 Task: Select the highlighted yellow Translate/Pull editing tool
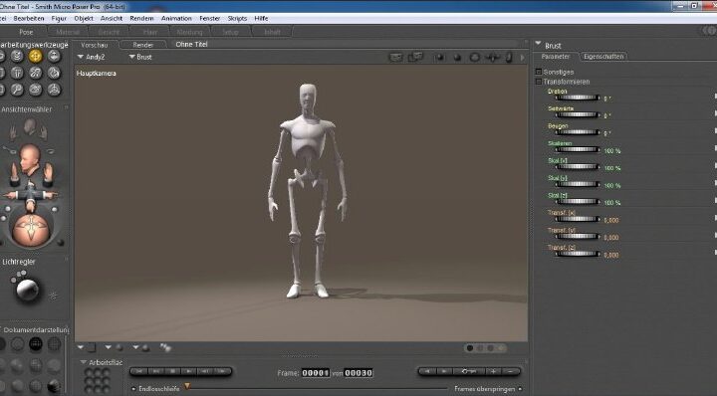(x=35, y=56)
